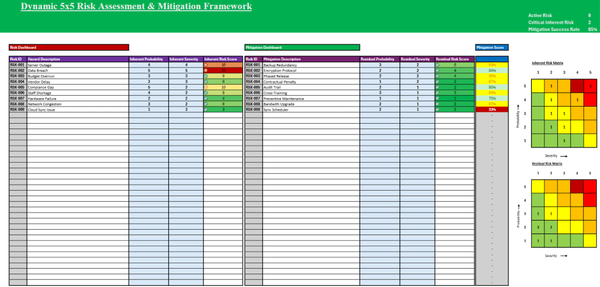Select the Preventive Maintenance mitigation cell
Viewport: 600px width, 287px height.
tap(311, 98)
